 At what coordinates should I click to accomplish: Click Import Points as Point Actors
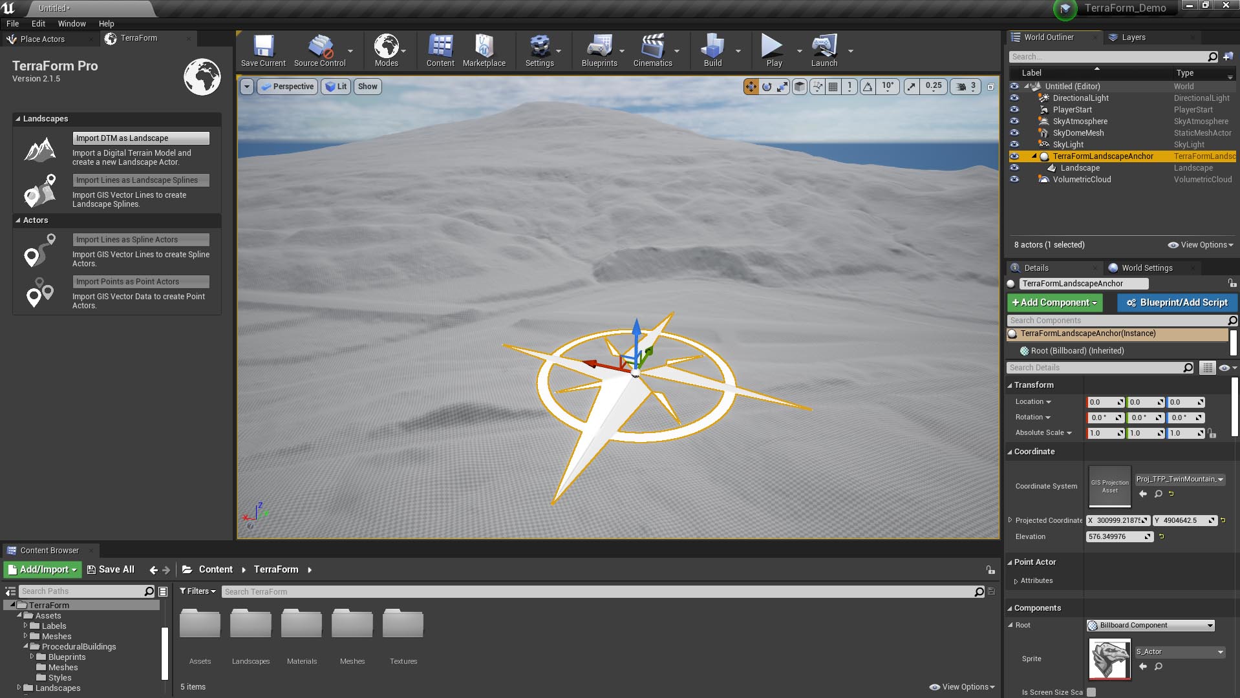(x=141, y=282)
